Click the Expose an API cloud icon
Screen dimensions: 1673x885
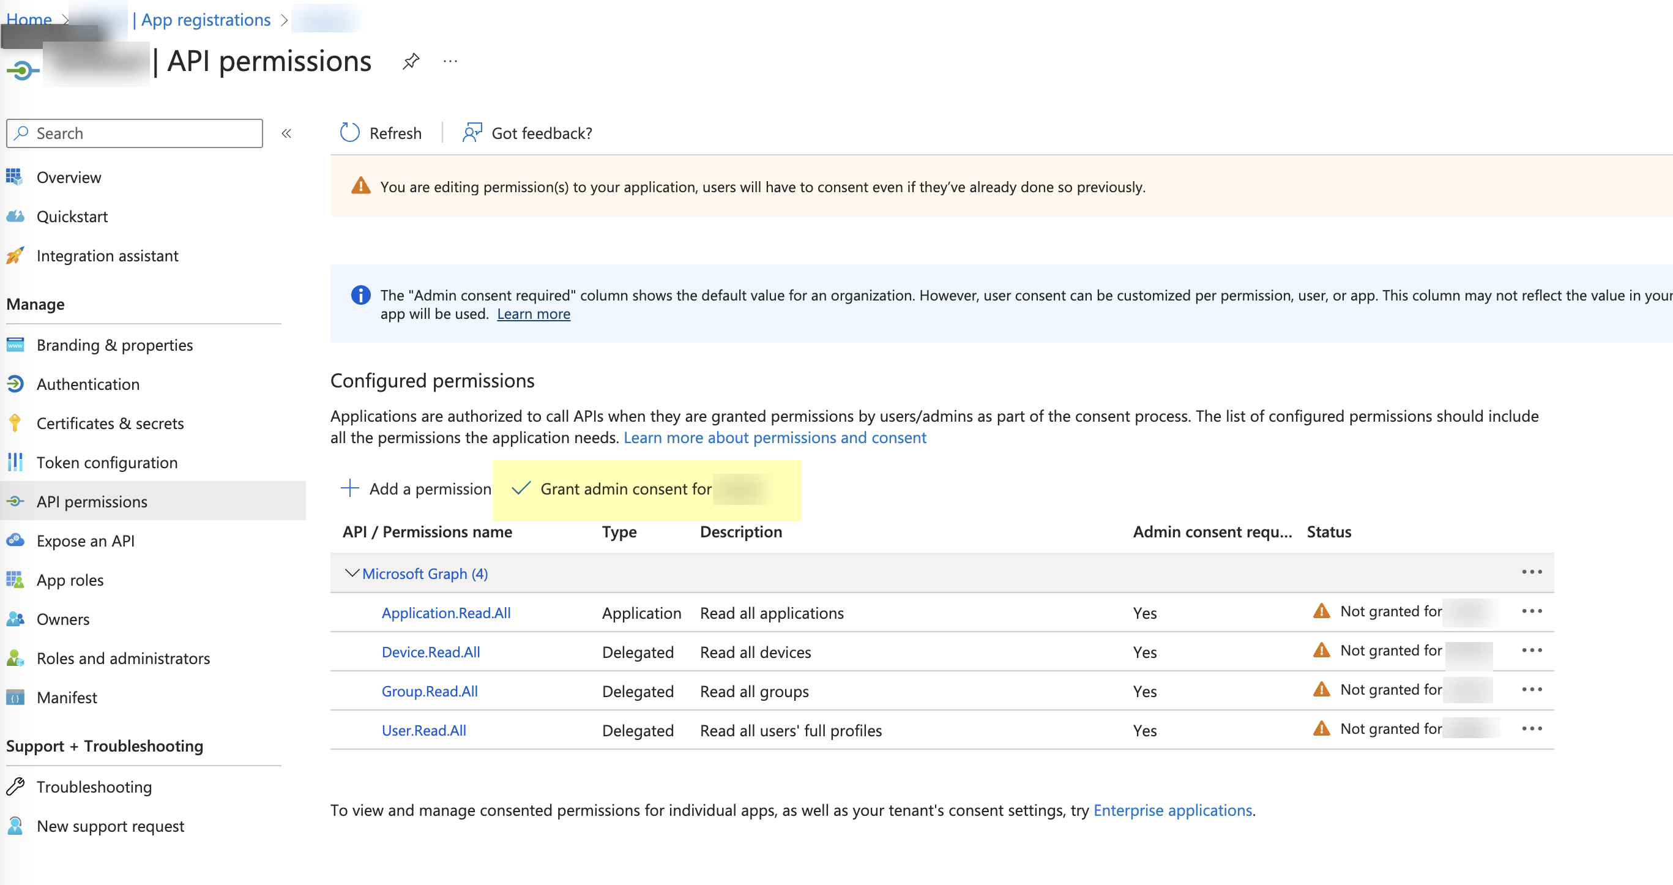coord(15,540)
